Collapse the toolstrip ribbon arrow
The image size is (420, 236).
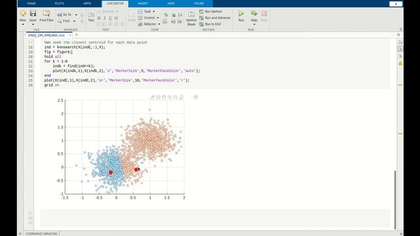(x=401, y=29)
